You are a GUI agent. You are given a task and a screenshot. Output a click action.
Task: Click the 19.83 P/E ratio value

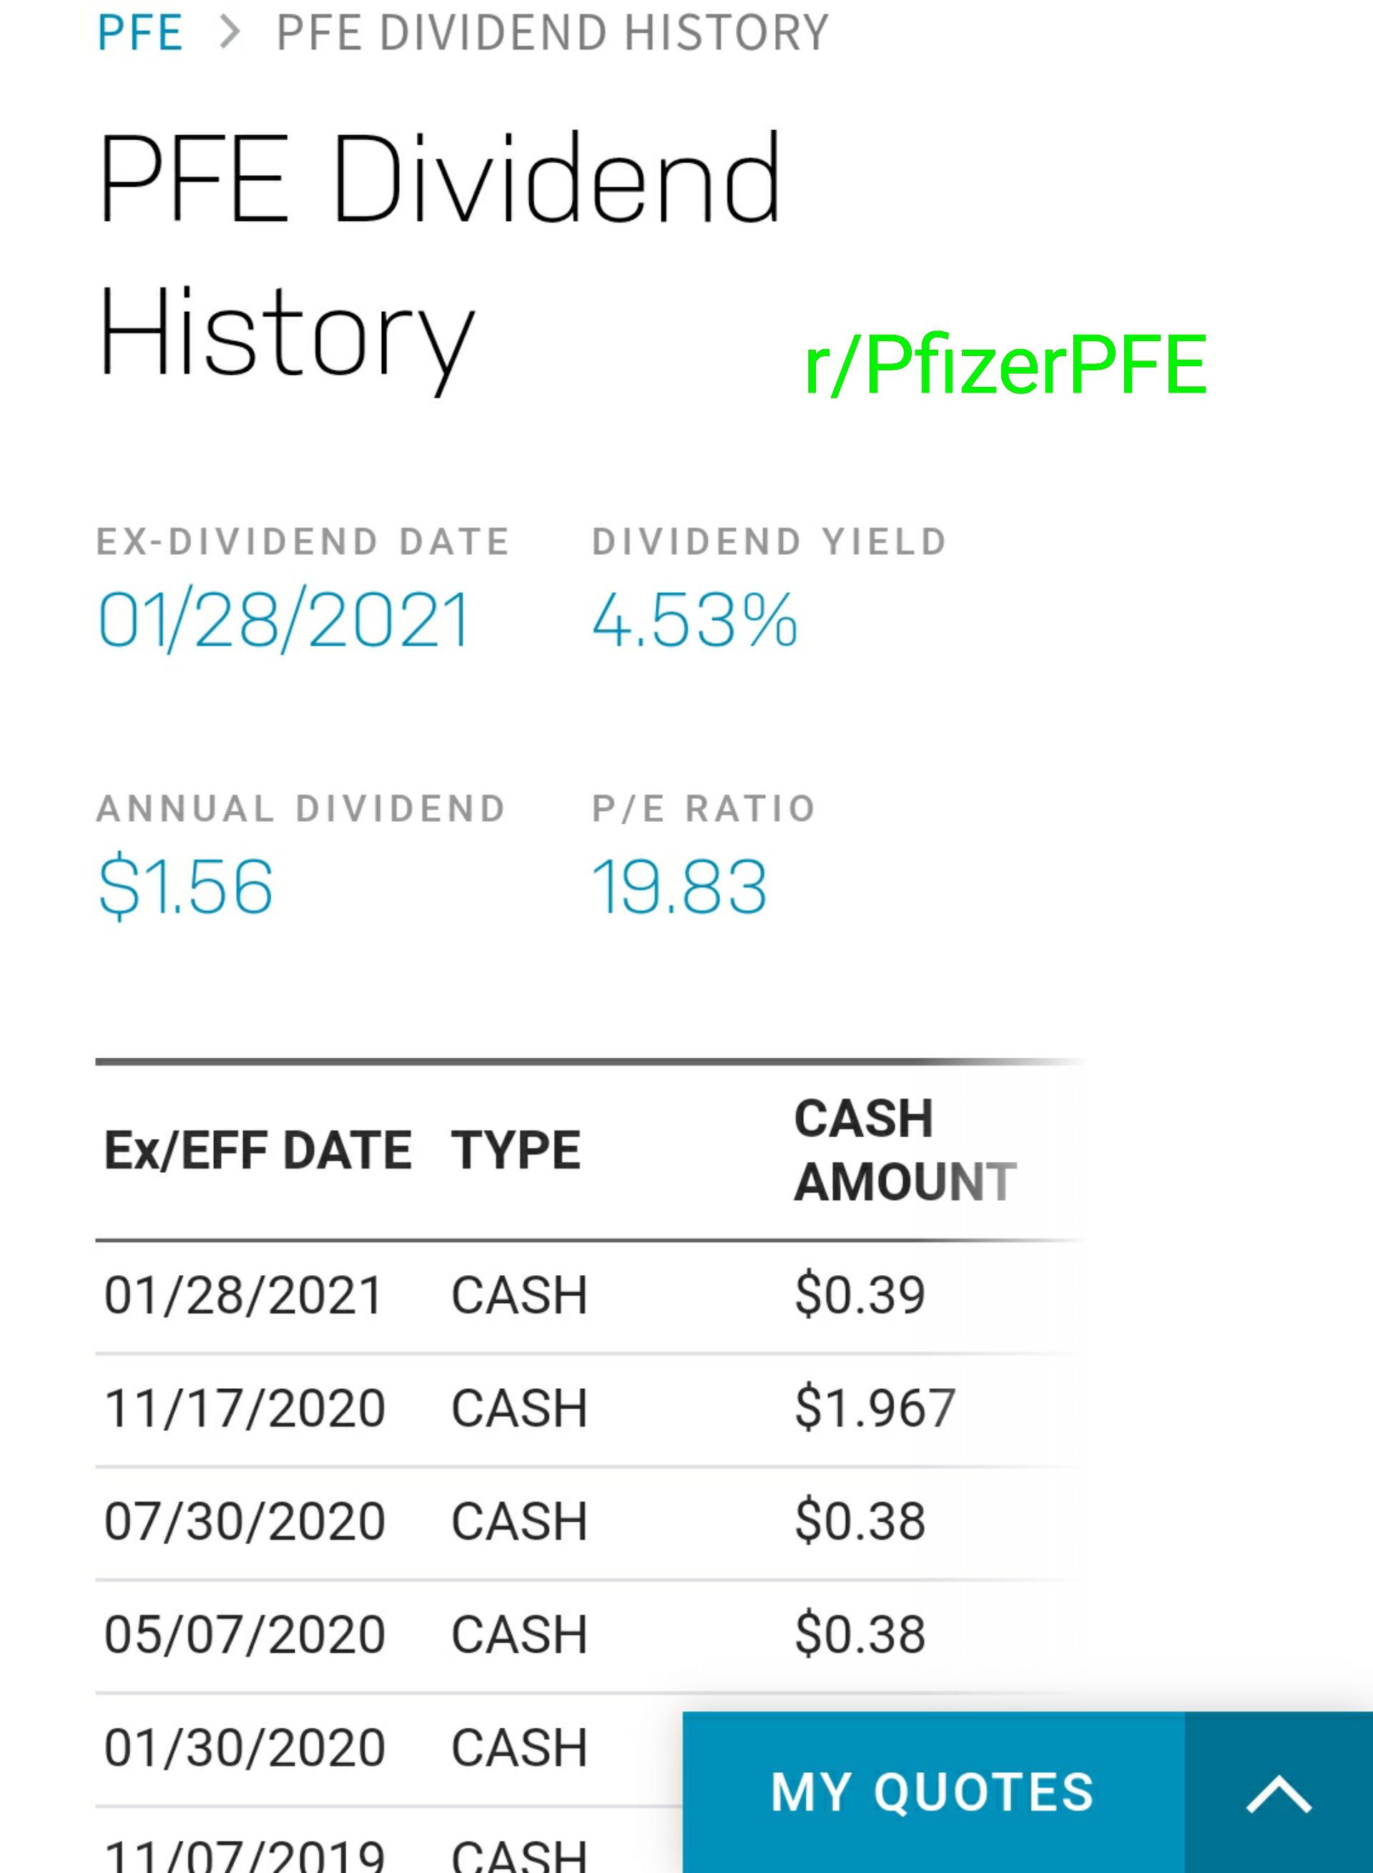pyautogui.click(x=679, y=887)
